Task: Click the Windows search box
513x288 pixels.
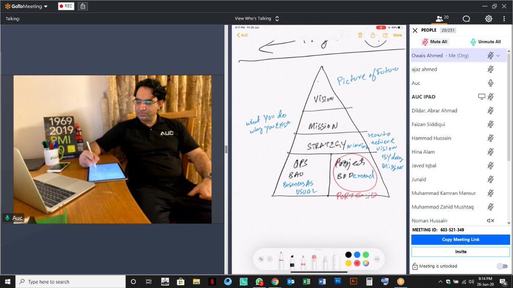Action: 71,282
